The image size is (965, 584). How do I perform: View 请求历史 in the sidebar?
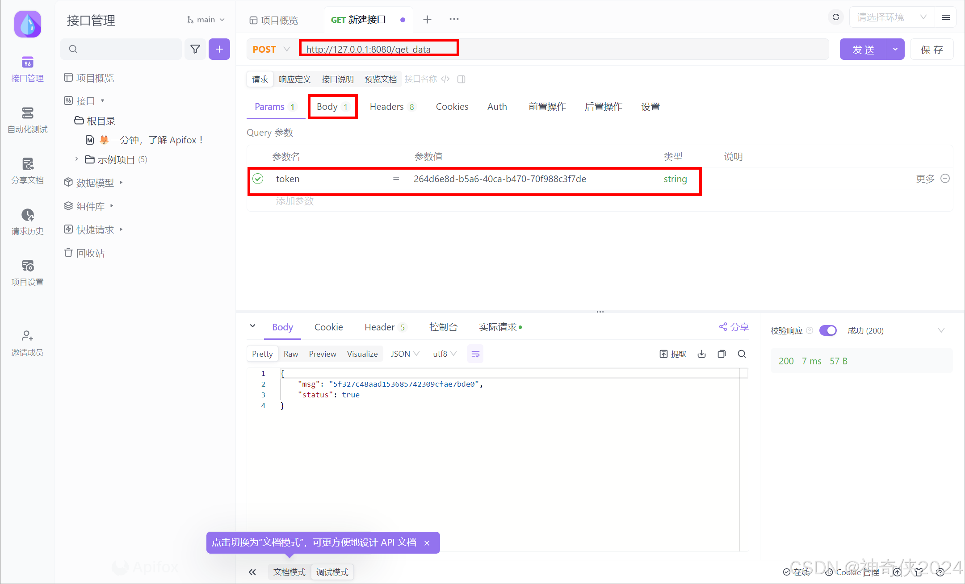pos(27,221)
